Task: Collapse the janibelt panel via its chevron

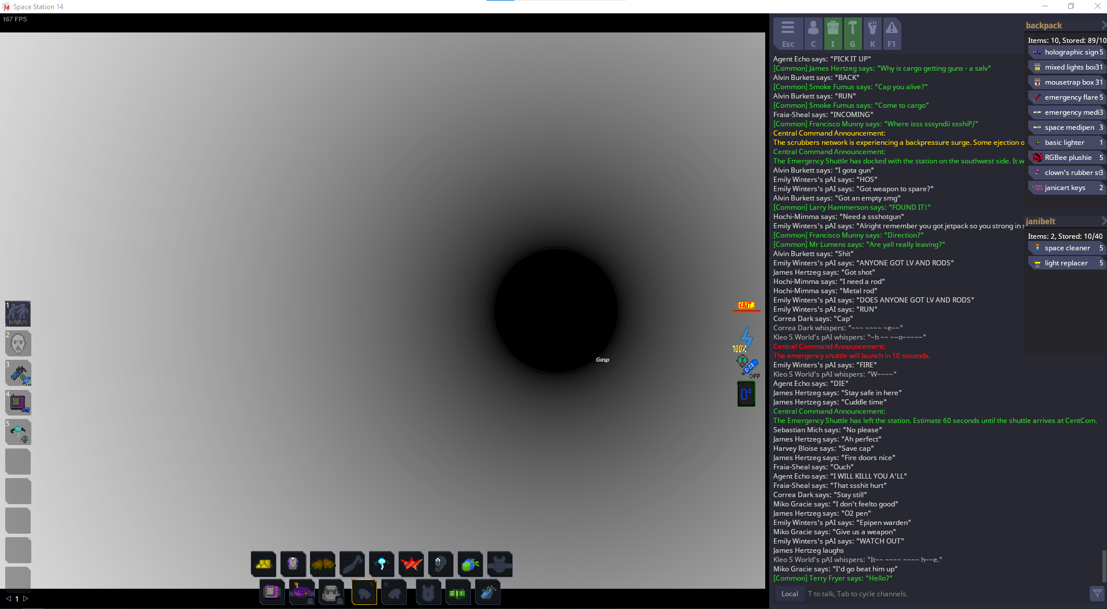Action: (x=1103, y=221)
